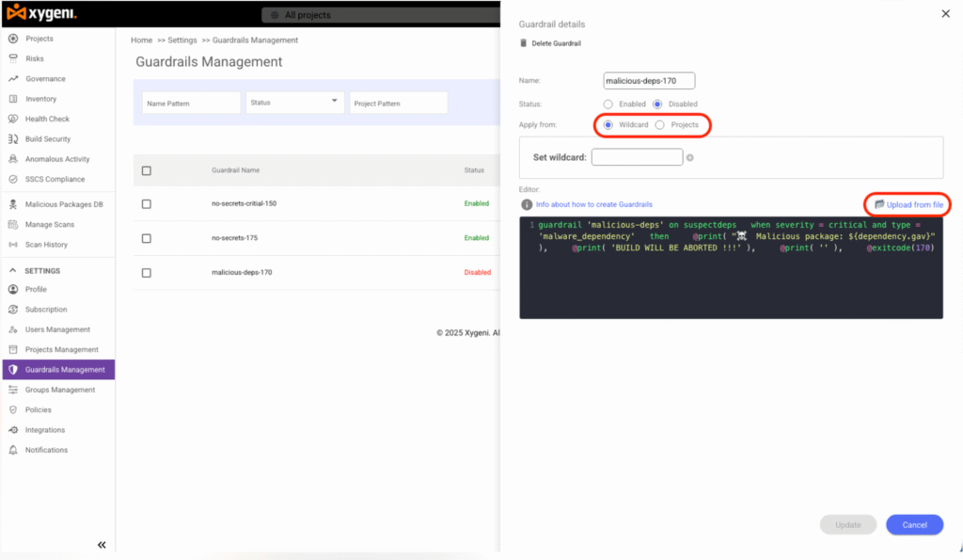Click the Projects Management sidebar icon
The image size is (963, 560).
(13, 349)
